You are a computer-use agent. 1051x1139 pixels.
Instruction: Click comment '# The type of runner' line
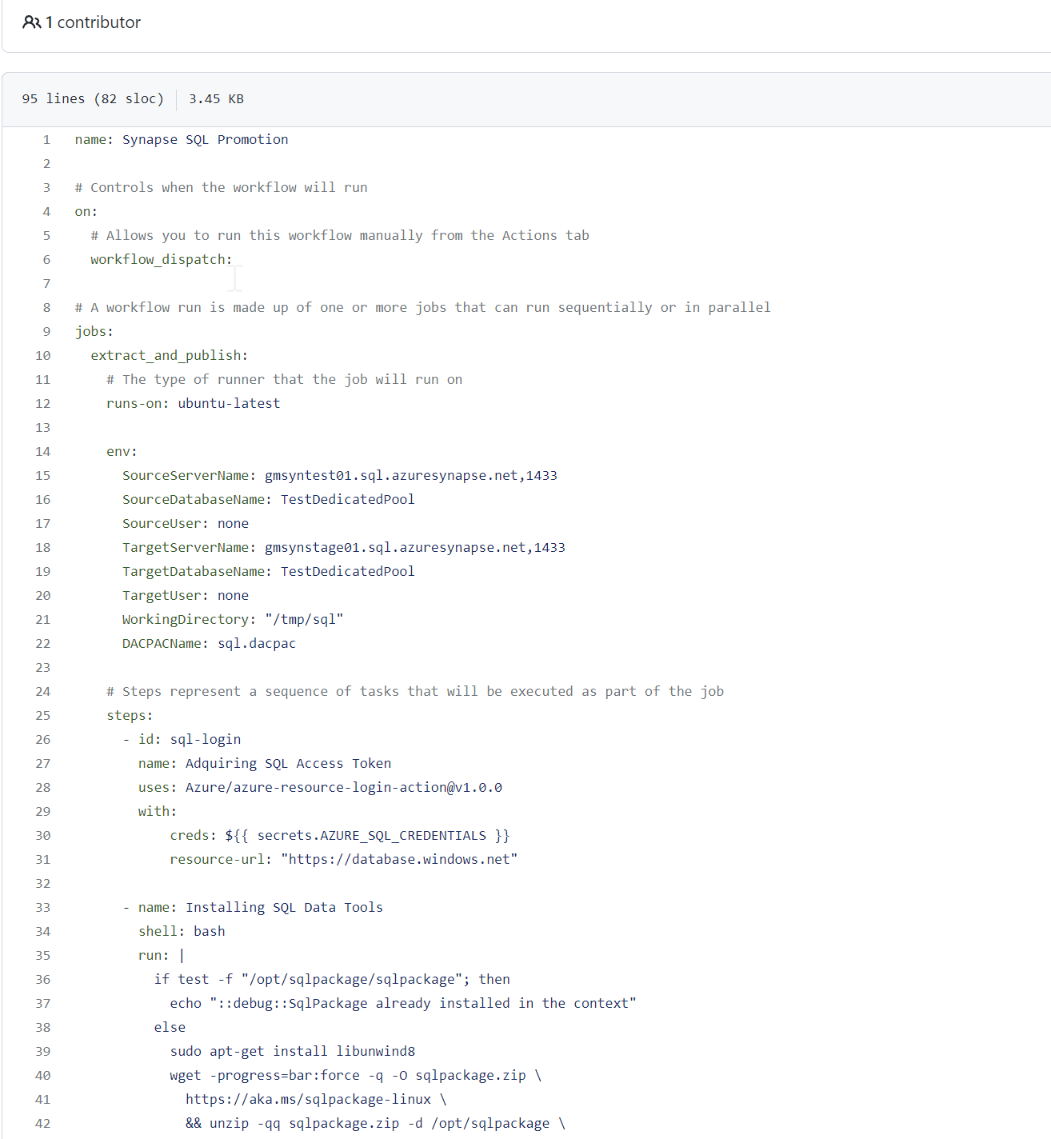tap(285, 380)
